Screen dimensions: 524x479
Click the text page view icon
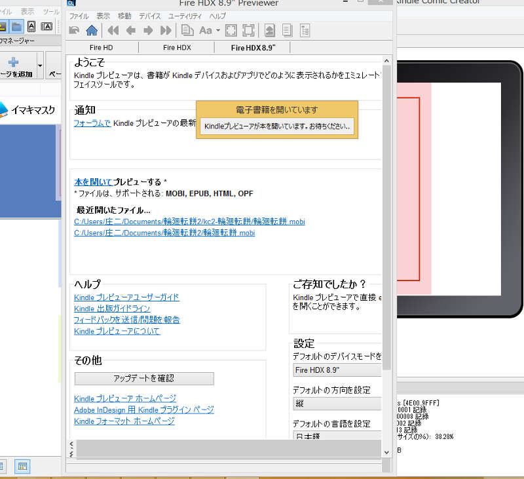coord(287,30)
